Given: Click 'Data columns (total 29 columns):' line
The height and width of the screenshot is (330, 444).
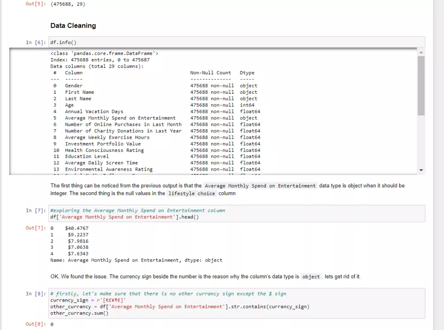Looking at the screenshot, I should click(97, 66).
